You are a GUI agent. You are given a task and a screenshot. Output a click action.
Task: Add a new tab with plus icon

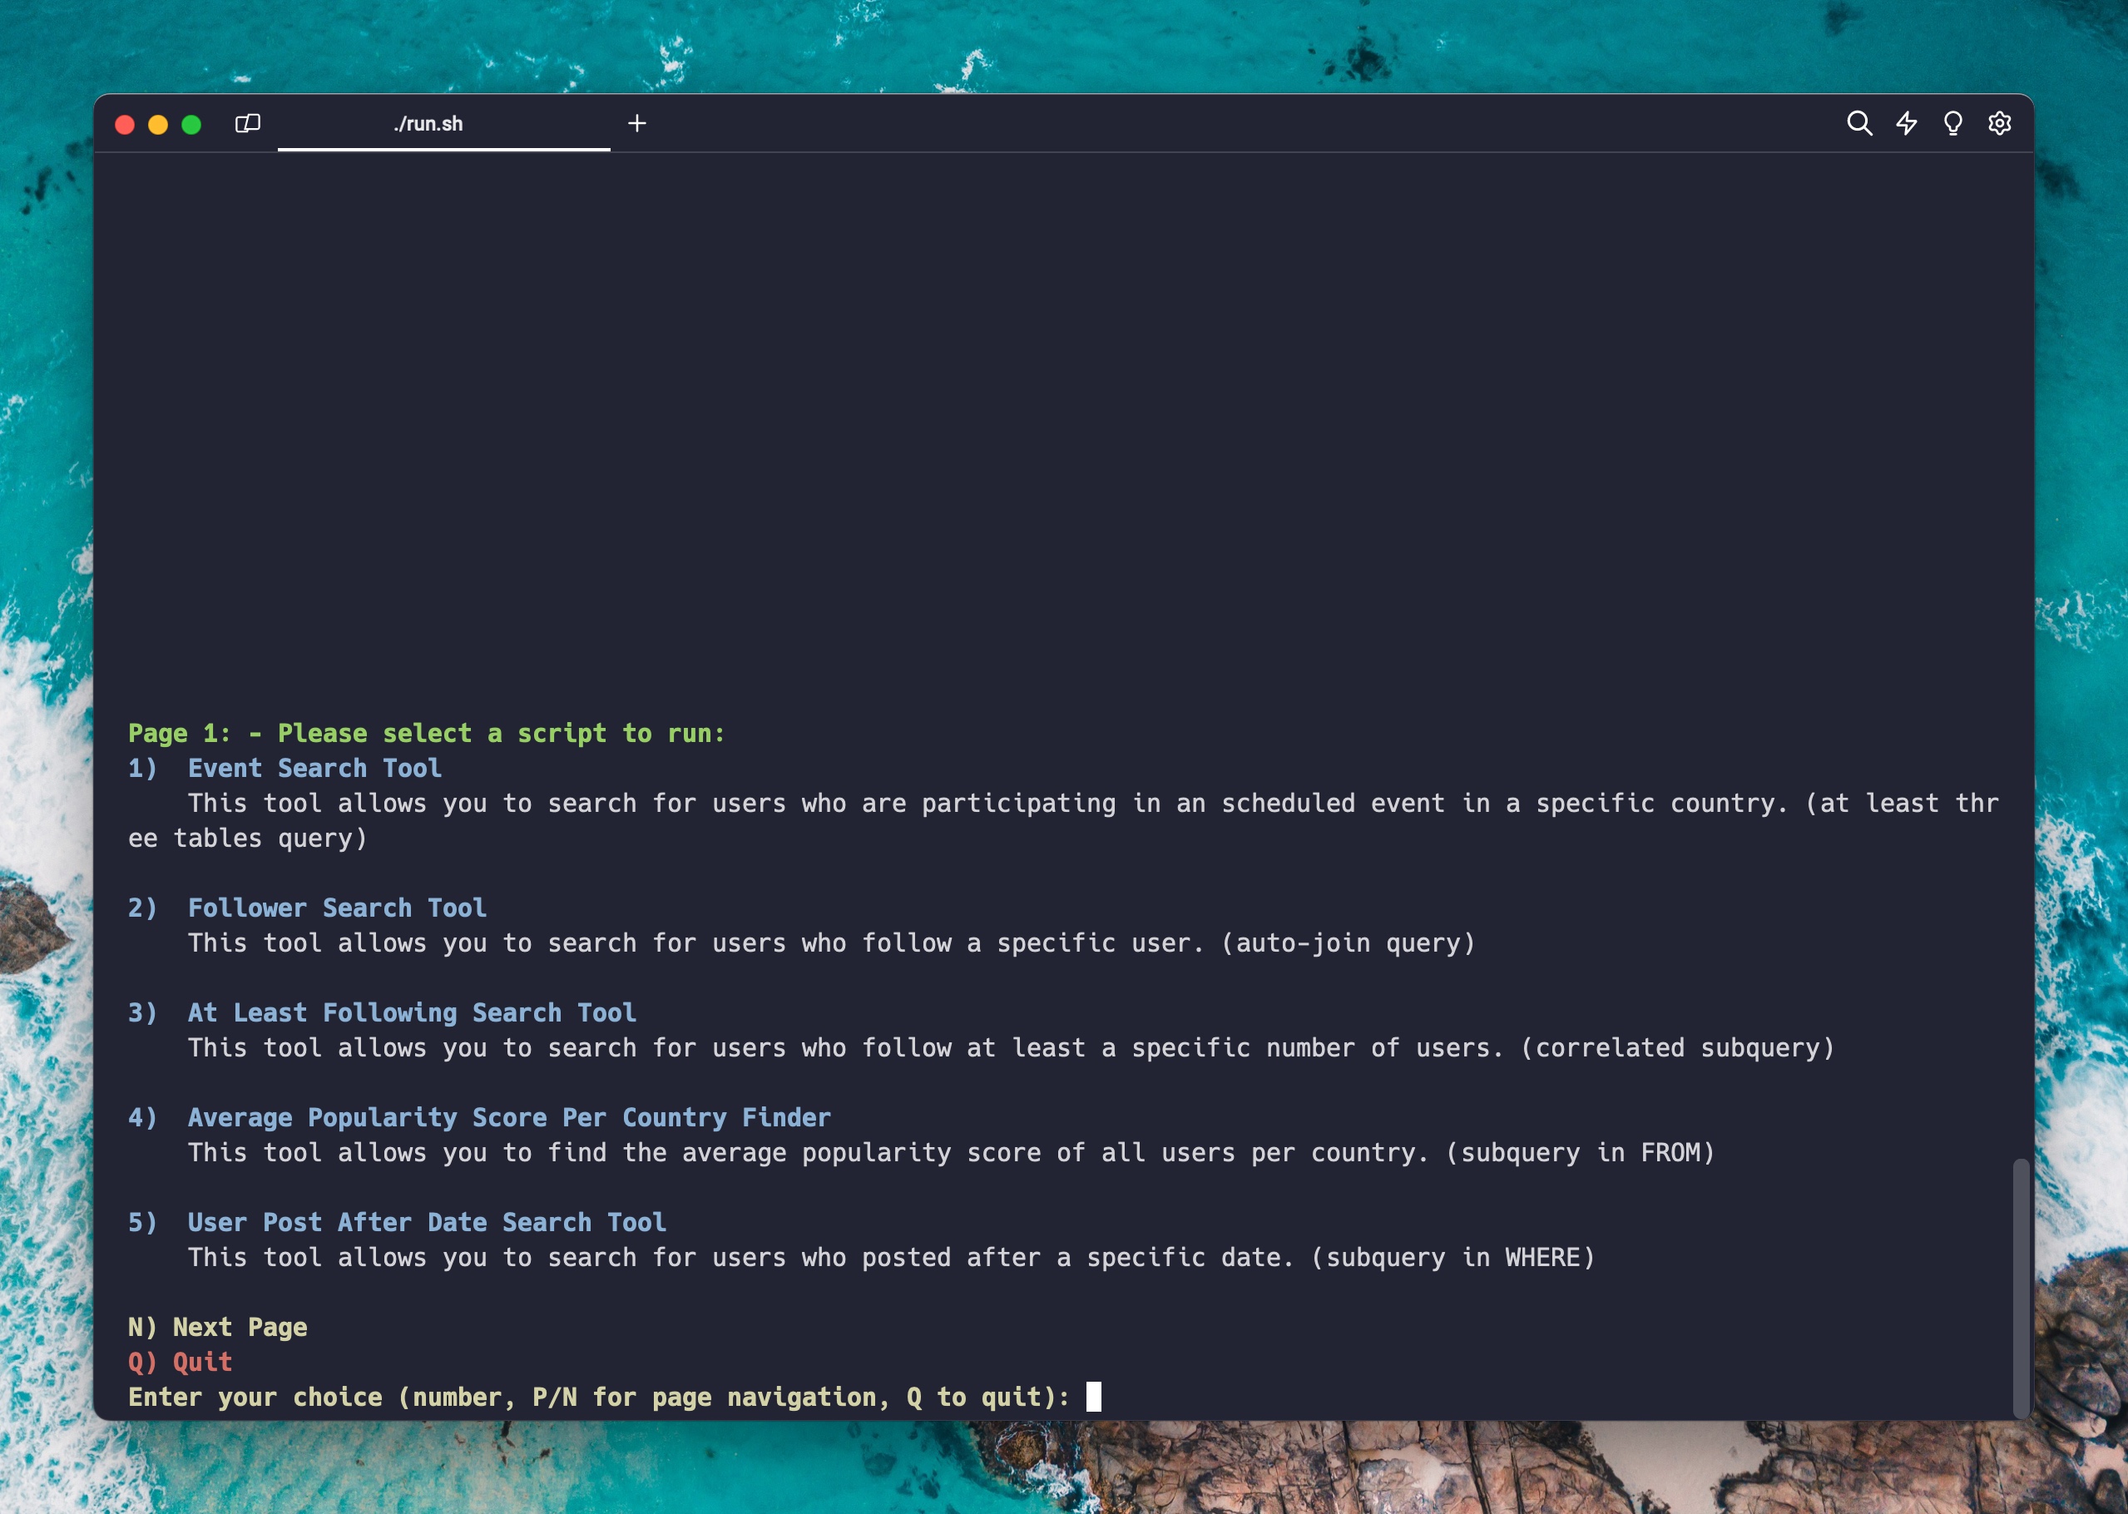pyautogui.click(x=636, y=123)
